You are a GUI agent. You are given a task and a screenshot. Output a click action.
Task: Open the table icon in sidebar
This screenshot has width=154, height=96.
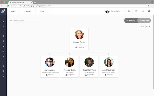click(3, 36)
